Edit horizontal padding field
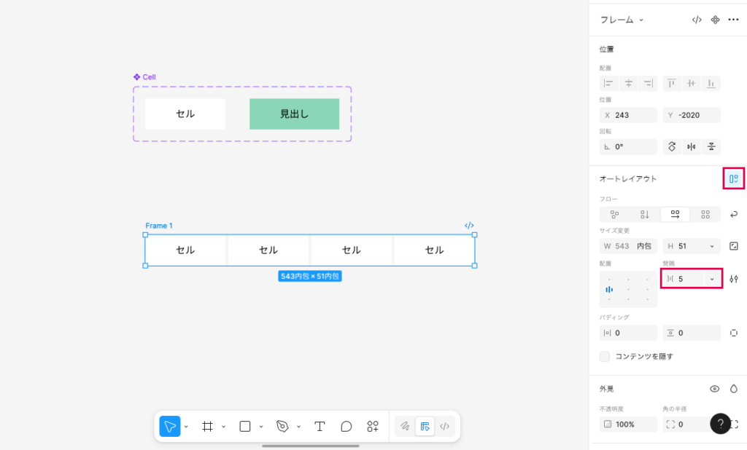Image resolution: width=747 pixels, height=450 pixels. click(x=628, y=333)
